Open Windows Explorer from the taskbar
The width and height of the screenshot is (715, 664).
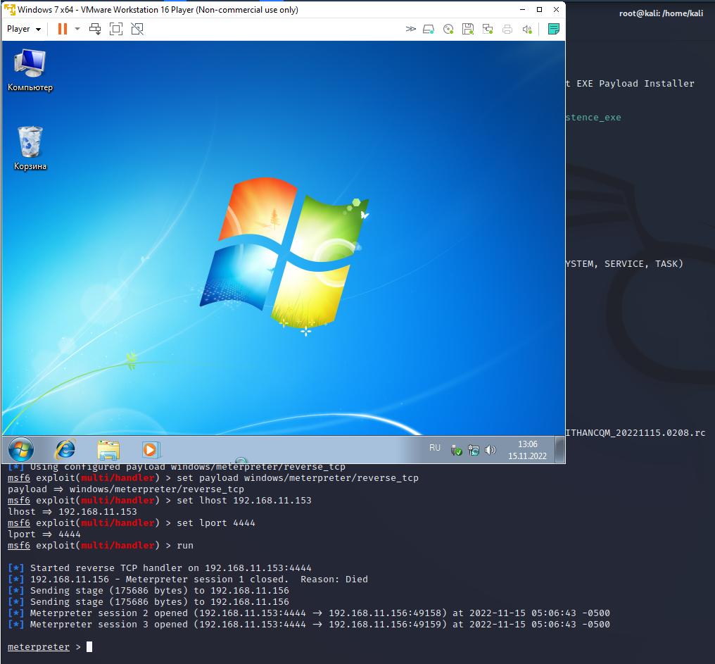[108, 449]
